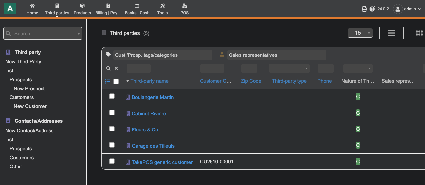This screenshot has width=425, height=185.
Task: Open the Garage des Tilleuls third party
Action: 153,146
